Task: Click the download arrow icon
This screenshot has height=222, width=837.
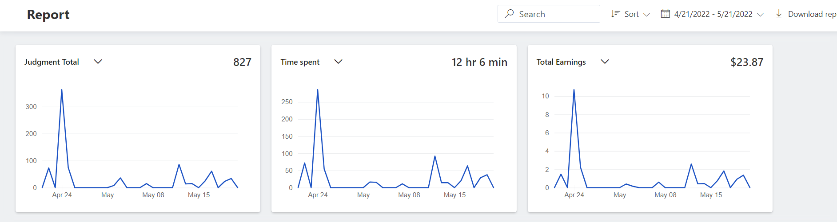Action: (x=779, y=14)
